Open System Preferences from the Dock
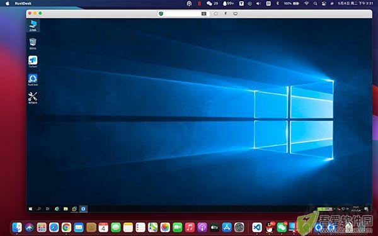The height and width of the screenshot is (236, 378). [x=239, y=227]
